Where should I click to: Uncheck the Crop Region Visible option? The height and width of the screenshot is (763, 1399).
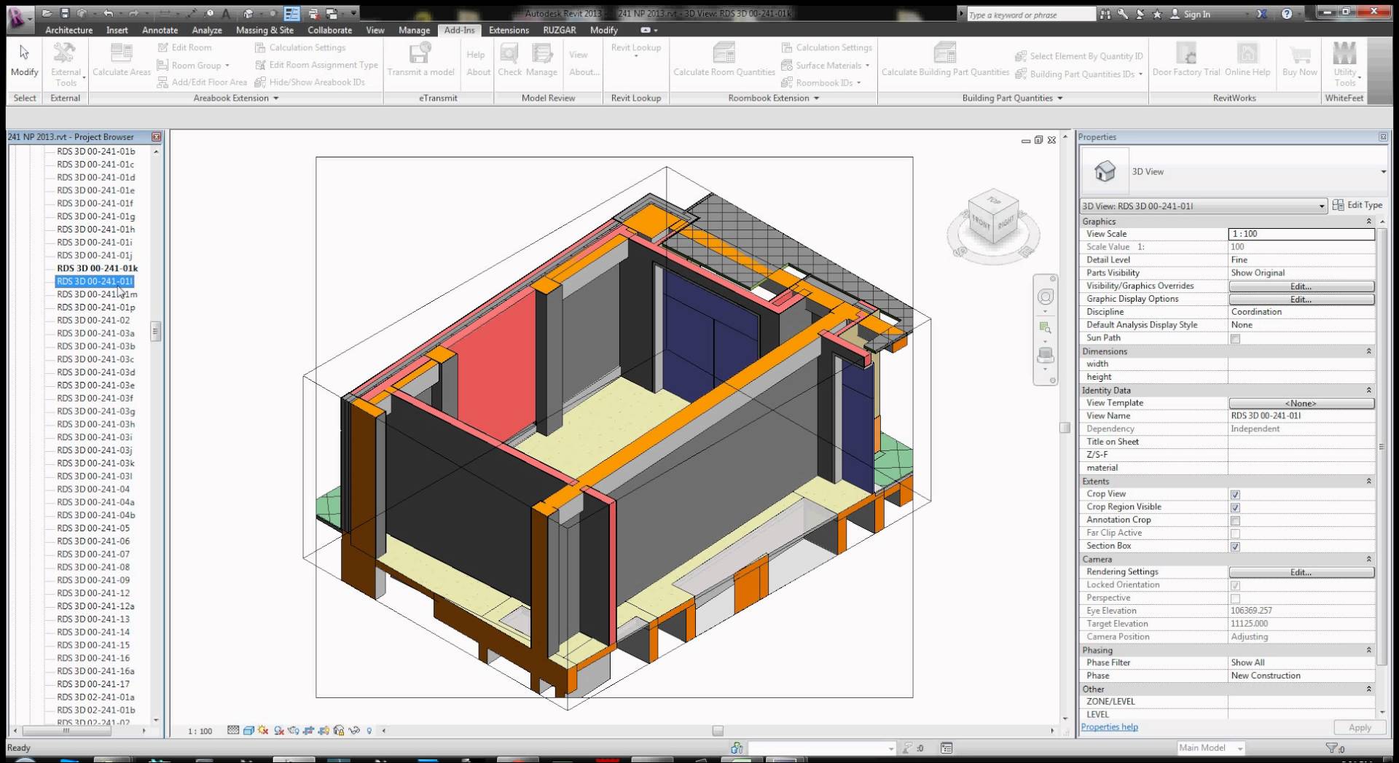(x=1235, y=507)
